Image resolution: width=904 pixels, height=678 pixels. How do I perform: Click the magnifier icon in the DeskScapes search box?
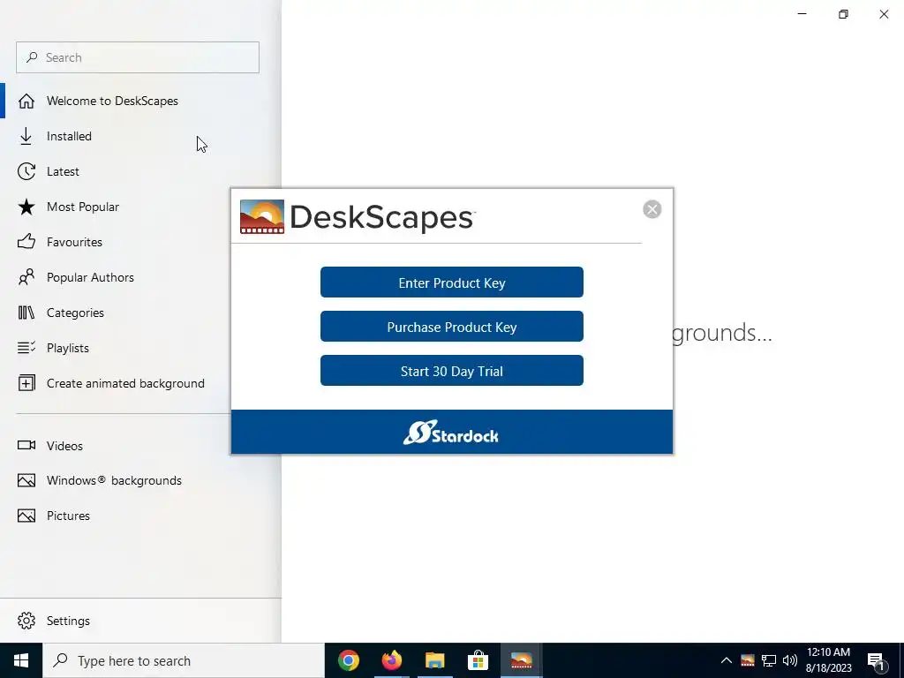[32, 57]
